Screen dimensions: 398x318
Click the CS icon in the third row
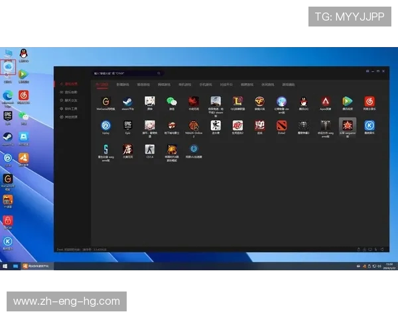150,149
